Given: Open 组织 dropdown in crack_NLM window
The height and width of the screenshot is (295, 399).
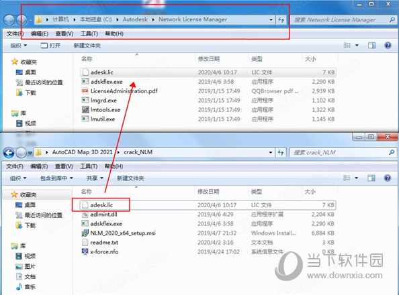Looking at the screenshot, I should pos(18,178).
